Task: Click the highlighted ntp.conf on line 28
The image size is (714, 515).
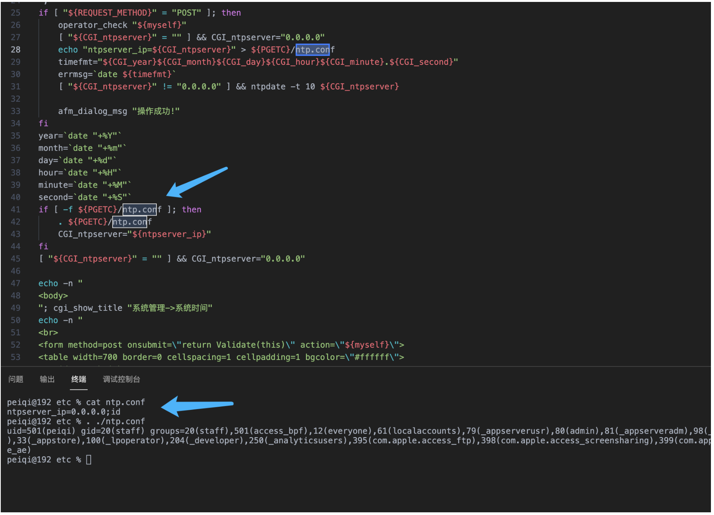Action: coord(313,50)
